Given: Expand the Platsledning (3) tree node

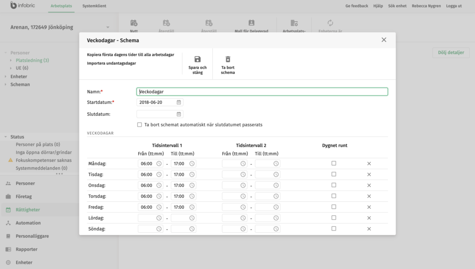Looking at the screenshot, I should [x=12, y=61].
